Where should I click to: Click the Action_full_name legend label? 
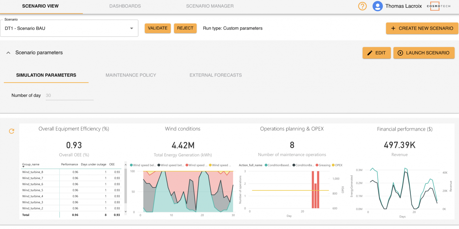[x=251, y=165]
